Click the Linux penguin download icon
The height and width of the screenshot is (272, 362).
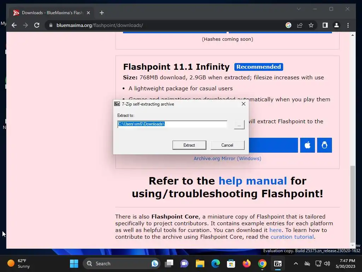click(325, 145)
